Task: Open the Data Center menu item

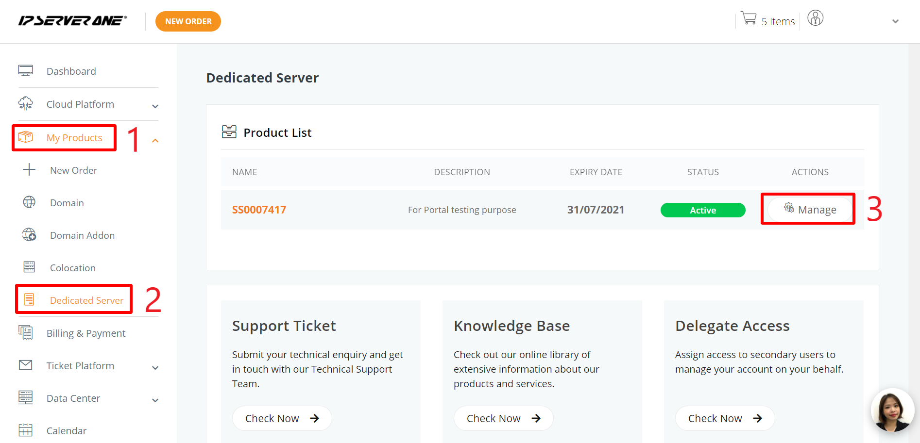Action: [x=73, y=398]
